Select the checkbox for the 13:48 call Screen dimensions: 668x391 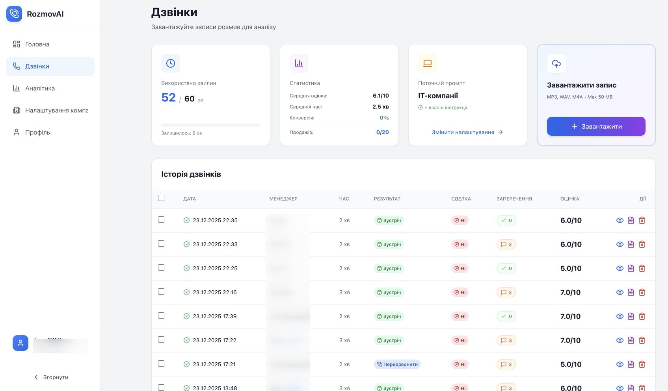161,387
